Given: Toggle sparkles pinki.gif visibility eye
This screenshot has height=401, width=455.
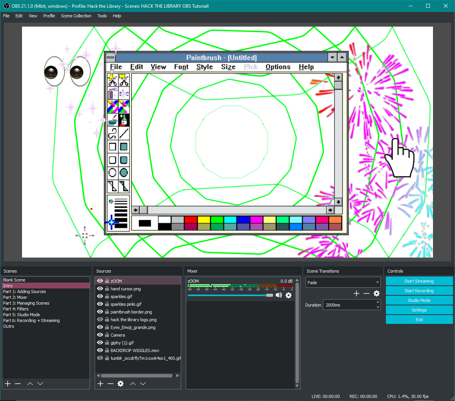Looking at the screenshot, I should (100, 304).
